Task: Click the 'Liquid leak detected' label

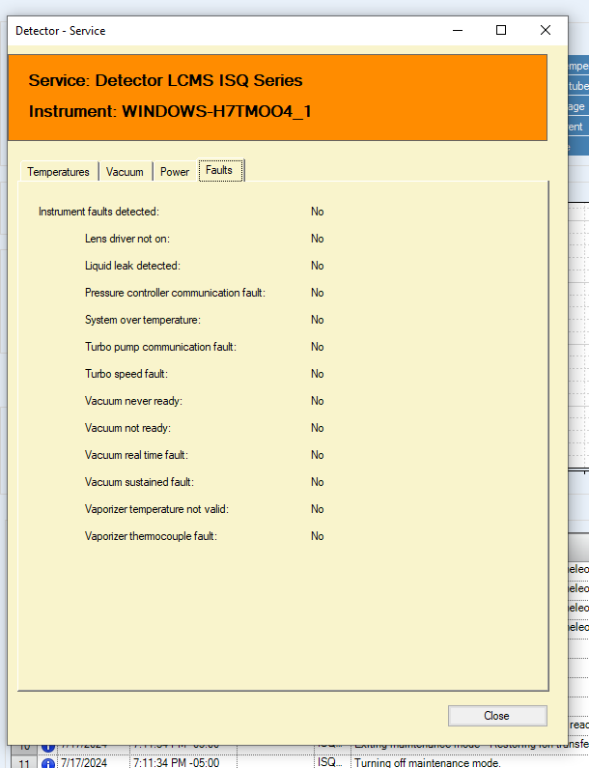Action: (x=132, y=266)
